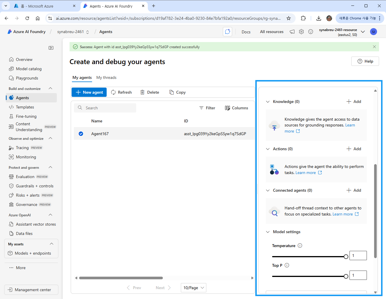Image resolution: width=386 pixels, height=299 pixels.
Task: Open All resources in header
Action: [272, 32]
